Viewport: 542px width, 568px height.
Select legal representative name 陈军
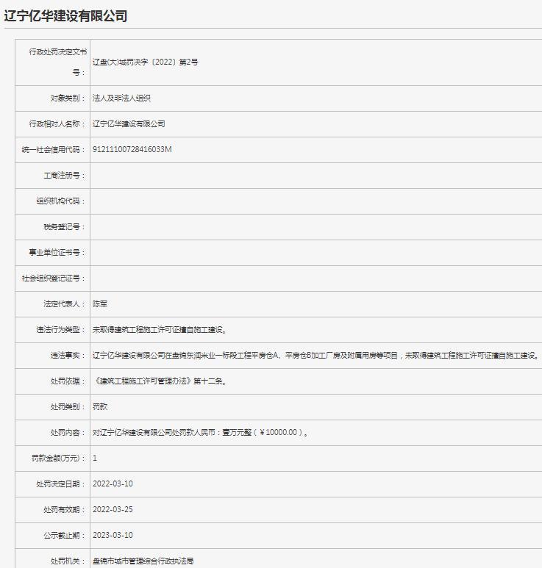[x=100, y=303]
